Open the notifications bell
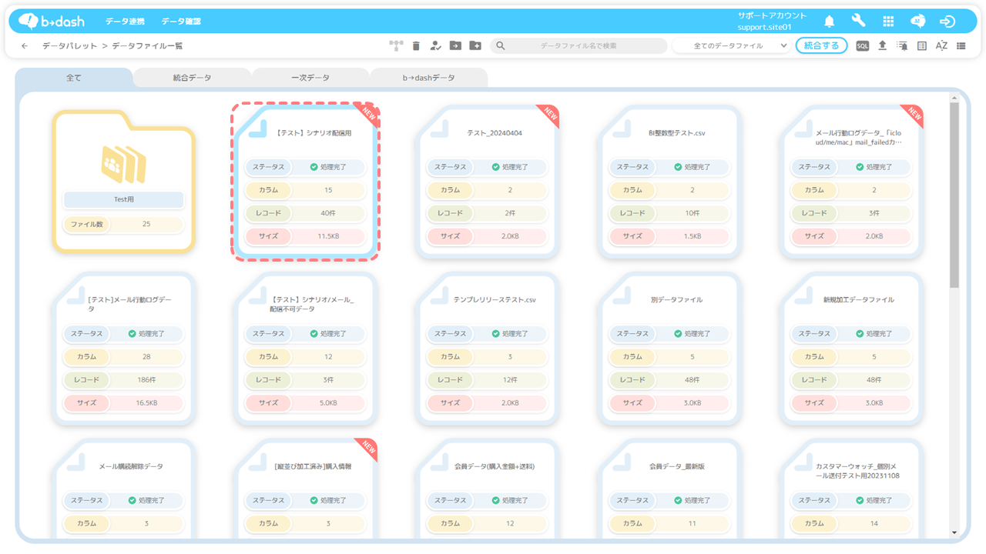986x554 pixels. 830,22
